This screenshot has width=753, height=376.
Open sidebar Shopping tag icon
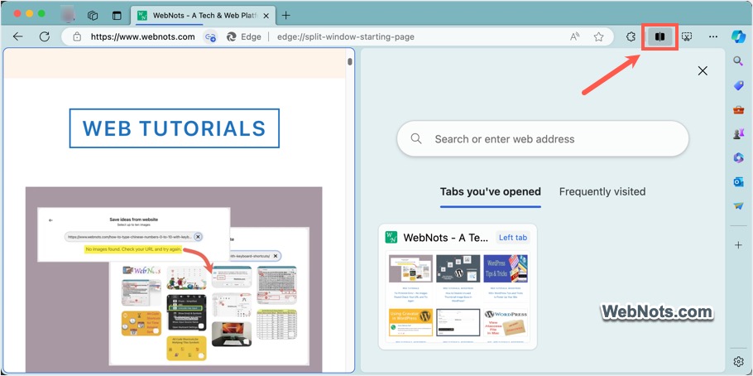tap(739, 85)
